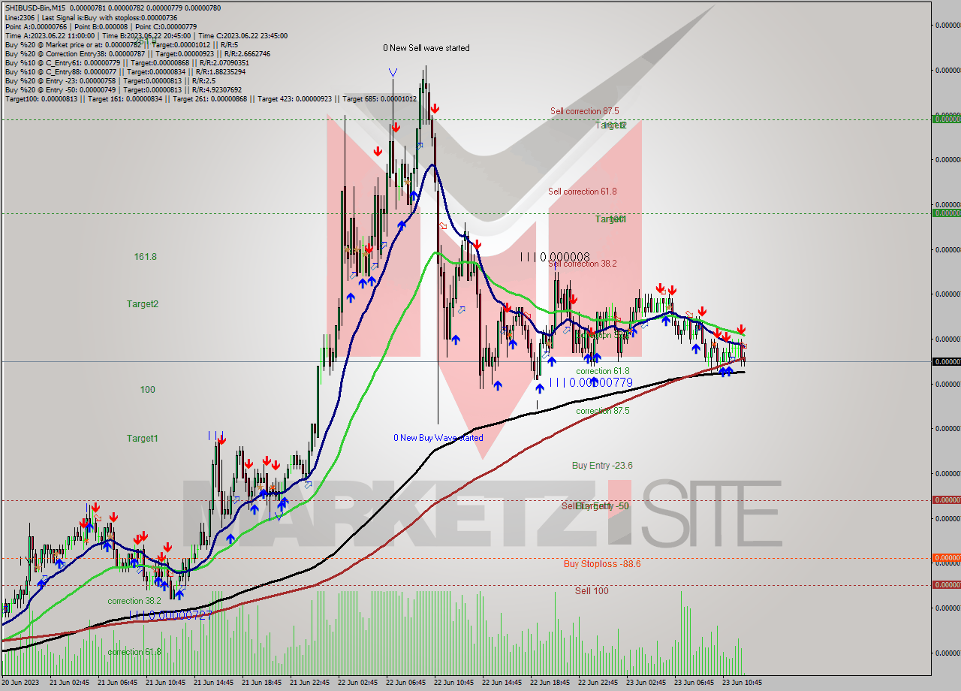Click the '21 Jun 10:45' time label
The width and height of the screenshot is (961, 691).
pos(165,683)
